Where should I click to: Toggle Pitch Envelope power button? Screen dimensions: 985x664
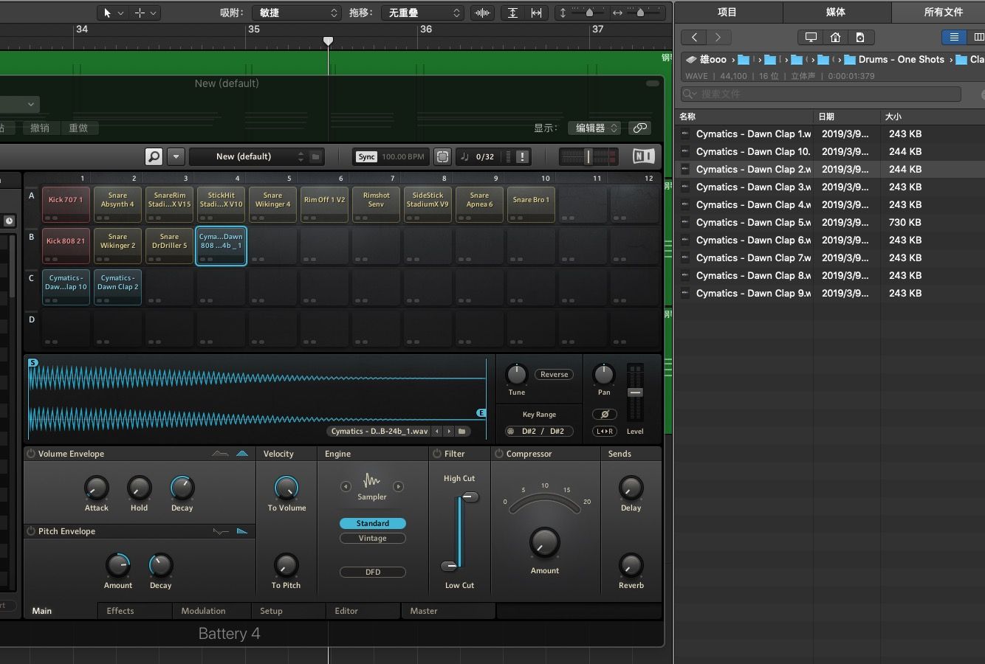click(x=31, y=531)
